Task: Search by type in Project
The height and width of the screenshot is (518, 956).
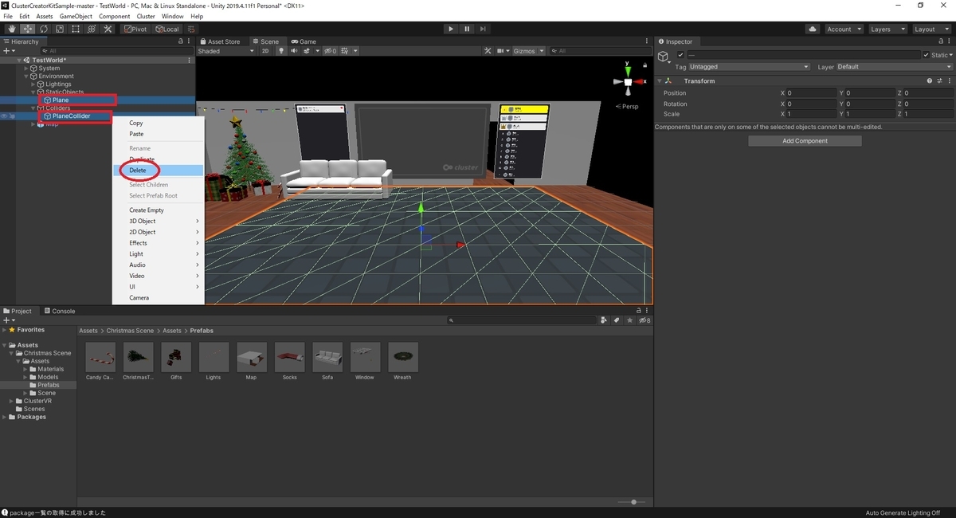Action: (x=605, y=320)
